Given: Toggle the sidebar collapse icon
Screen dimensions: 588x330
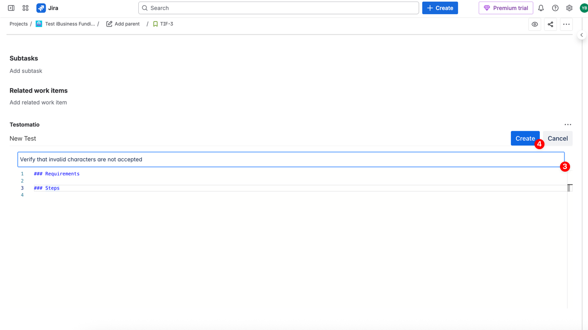Looking at the screenshot, I should tap(11, 8).
